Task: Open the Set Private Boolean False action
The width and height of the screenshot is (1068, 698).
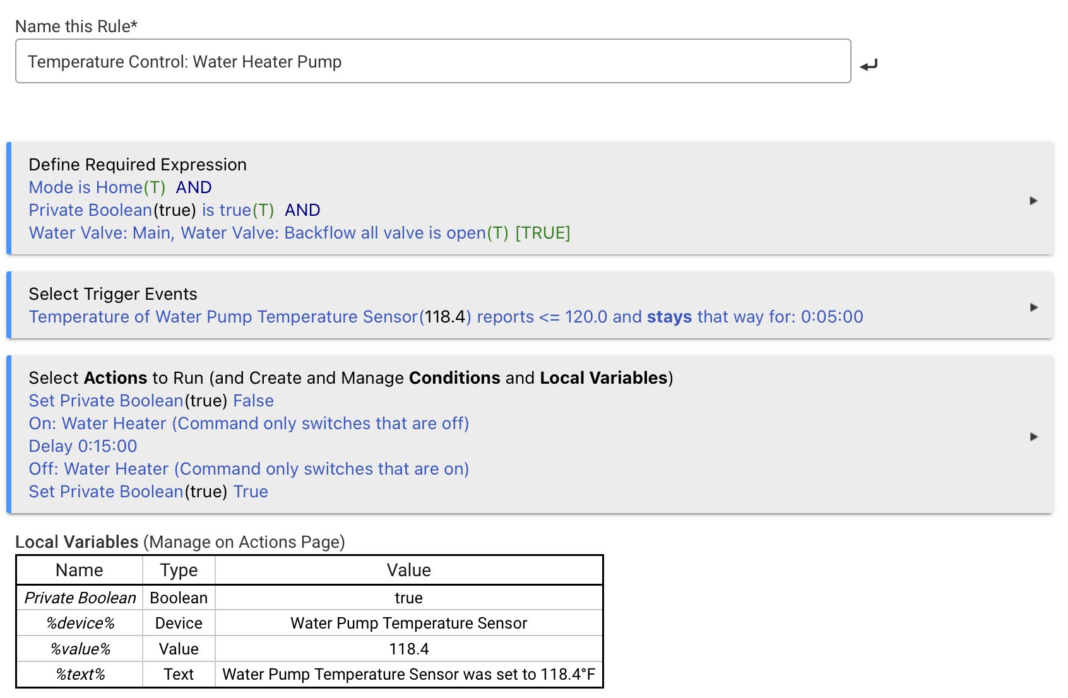Action: pyautogui.click(x=151, y=401)
